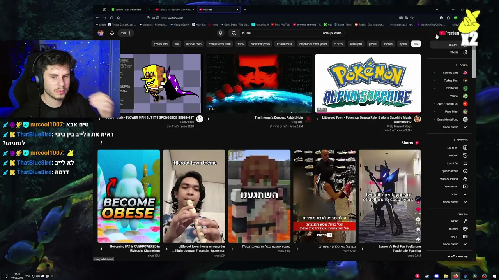
Task: Select the 'חדש בשבילך' filter chip
Action: (x=160, y=44)
